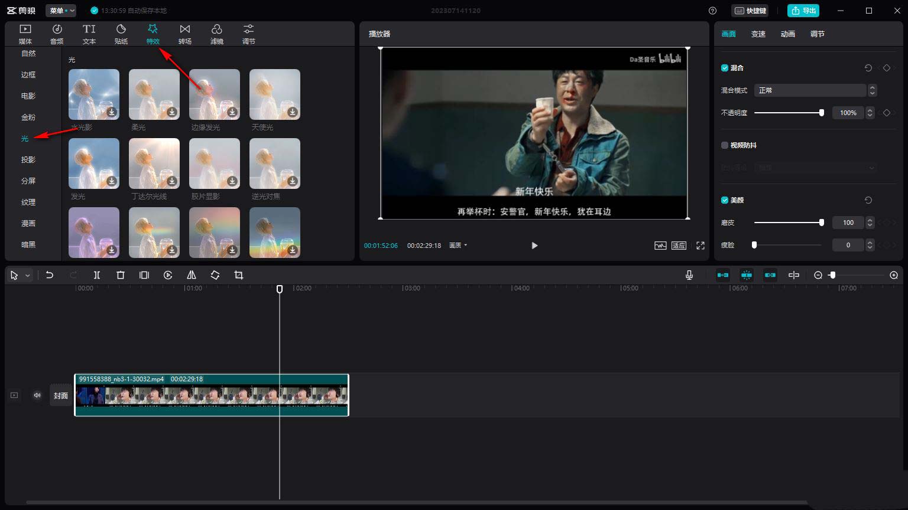Toggle the scope waveform display button
The height and width of the screenshot is (510, 908).
660,246
